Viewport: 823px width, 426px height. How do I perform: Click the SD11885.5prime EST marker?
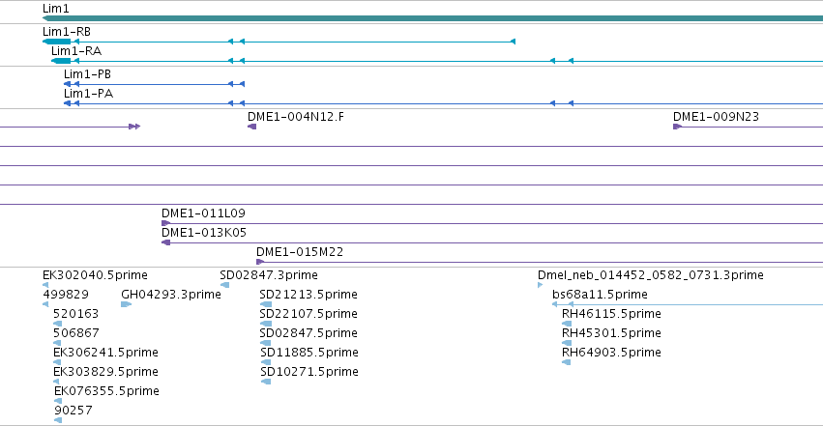click(266, 362)
